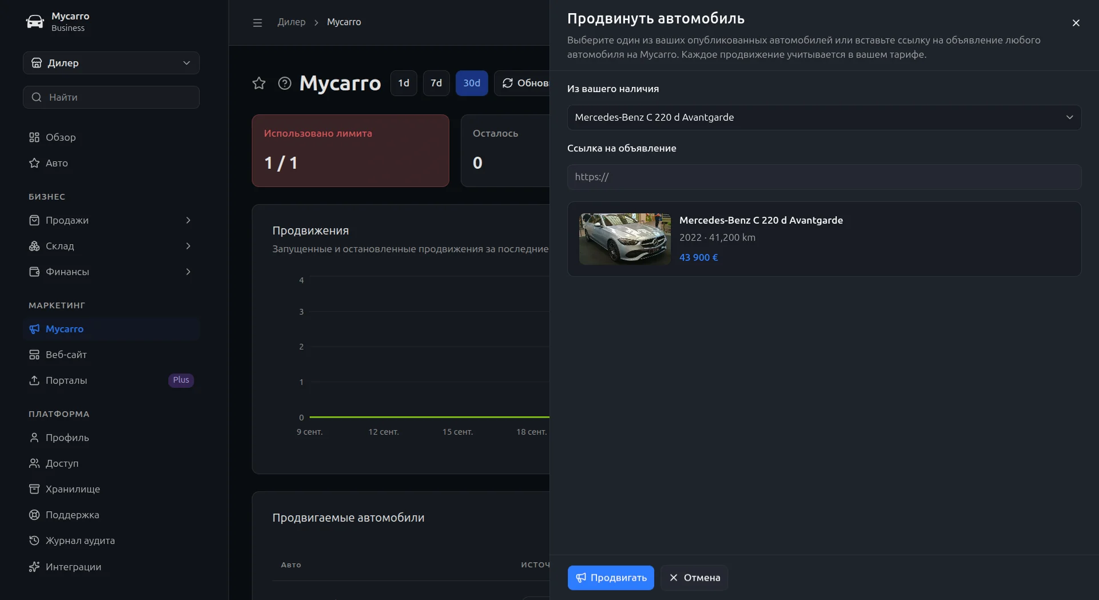Switch period to 7d

[x=436, y=84]
